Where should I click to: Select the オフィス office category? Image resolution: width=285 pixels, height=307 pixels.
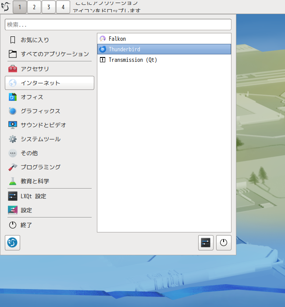pos(50,97)
